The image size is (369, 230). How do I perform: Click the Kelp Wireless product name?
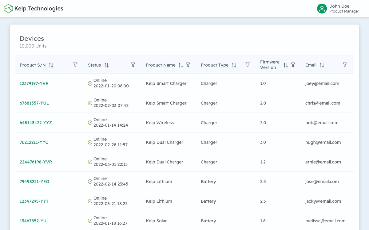pos(160,123)
